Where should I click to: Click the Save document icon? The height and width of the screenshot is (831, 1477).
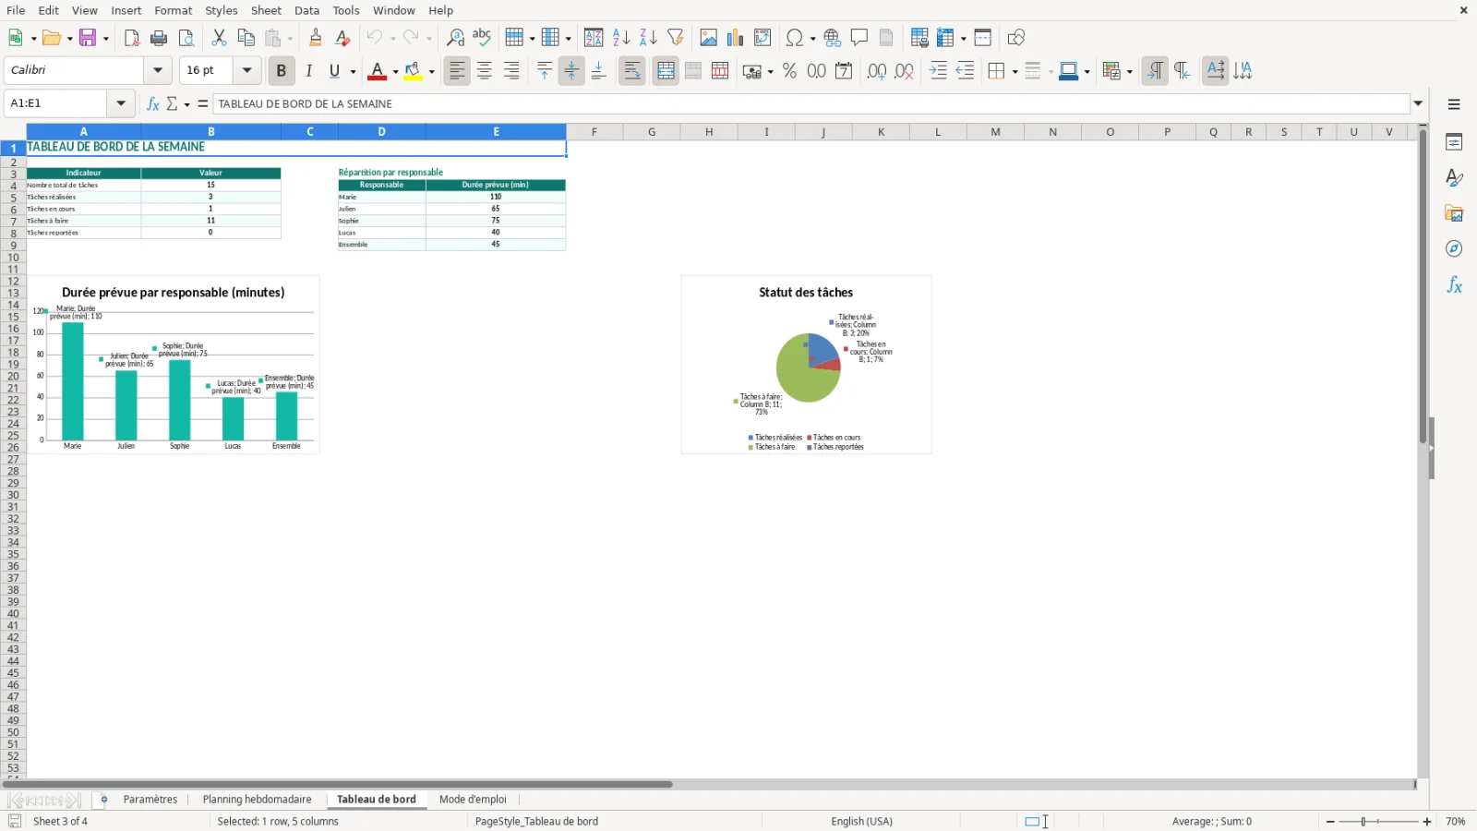88,38
